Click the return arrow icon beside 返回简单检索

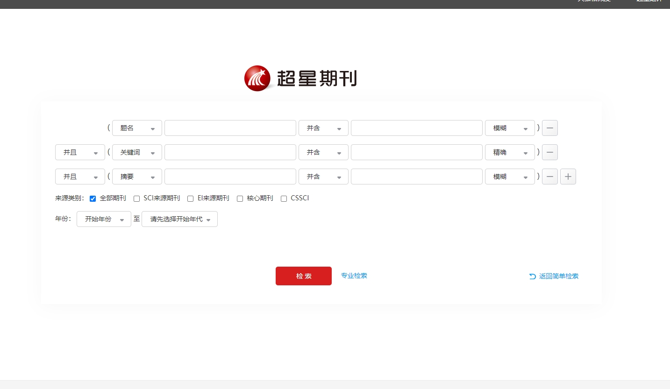click(x=532, y=276)
